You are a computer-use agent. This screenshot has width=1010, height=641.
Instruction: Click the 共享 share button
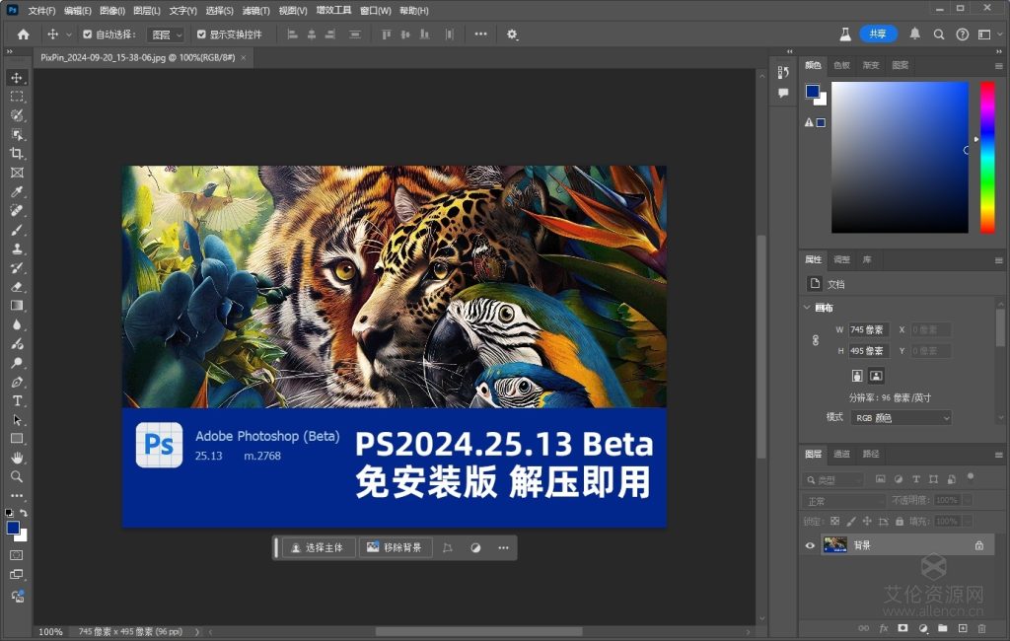coord(878,35)
